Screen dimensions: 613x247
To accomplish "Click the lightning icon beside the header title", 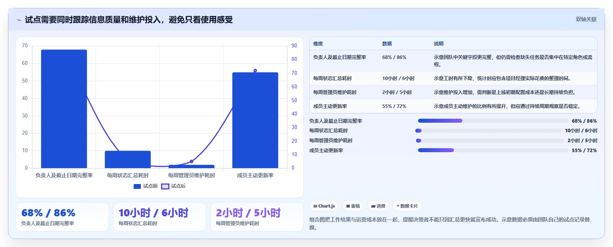I will [19, 20].
